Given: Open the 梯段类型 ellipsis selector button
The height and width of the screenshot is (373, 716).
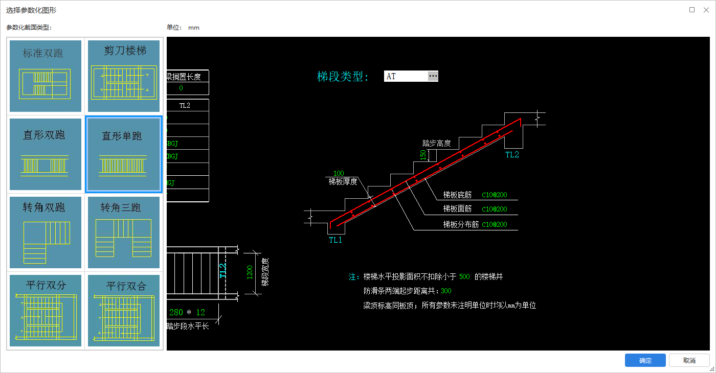Looking at the screenshot, I should click(x=433, y=76).
